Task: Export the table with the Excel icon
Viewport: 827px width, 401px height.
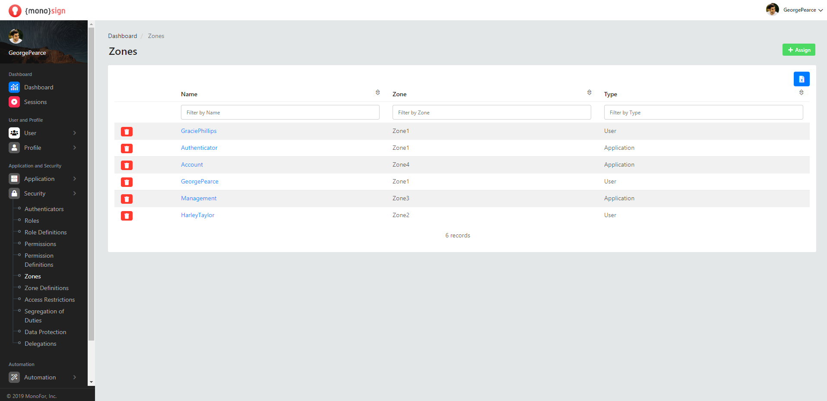Action: pos(801,79)
